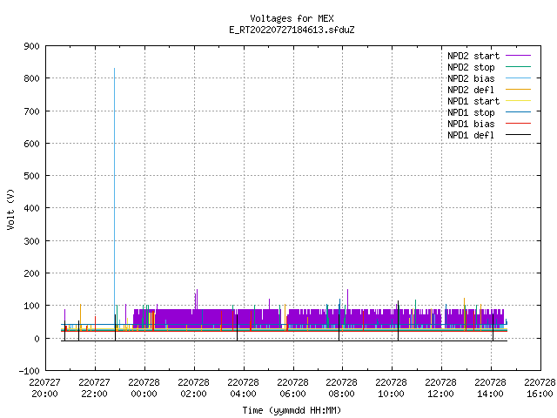Click the y-axis label 'Volt (V)'
Screen dimensions: 557x418
[x=10, y=209]
